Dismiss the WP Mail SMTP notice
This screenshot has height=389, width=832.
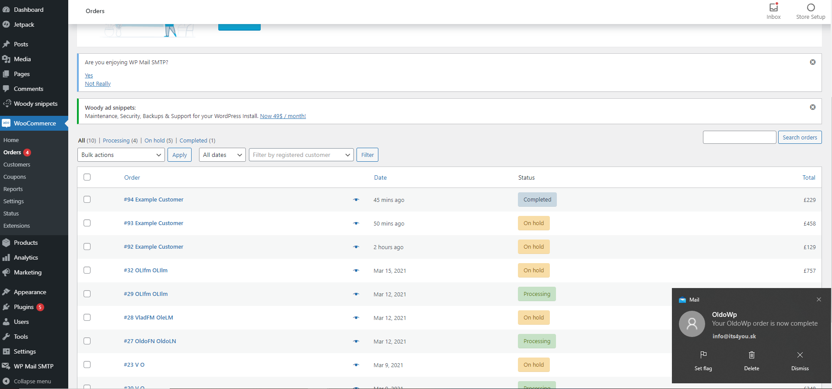pyautogui.click(x=812, y=62)
